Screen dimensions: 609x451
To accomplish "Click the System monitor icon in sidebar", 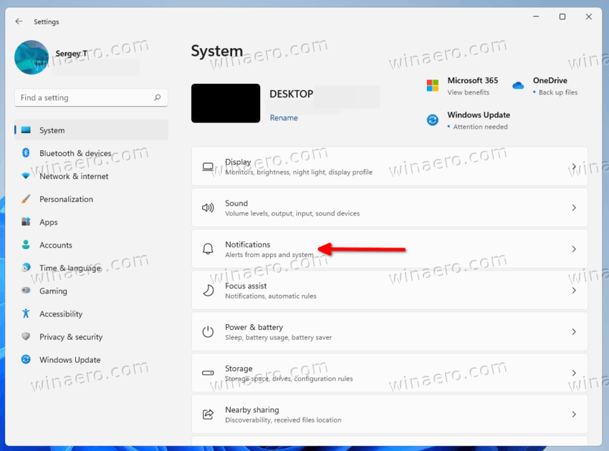I will click(x=26, y=130).
